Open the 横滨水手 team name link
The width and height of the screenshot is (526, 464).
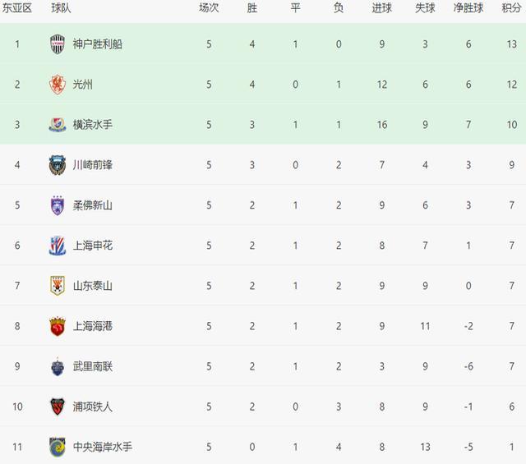tap(92, 125)
